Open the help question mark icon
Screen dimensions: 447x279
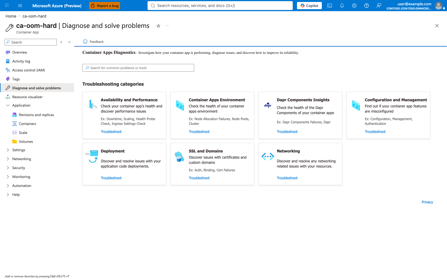coord(367,6)
